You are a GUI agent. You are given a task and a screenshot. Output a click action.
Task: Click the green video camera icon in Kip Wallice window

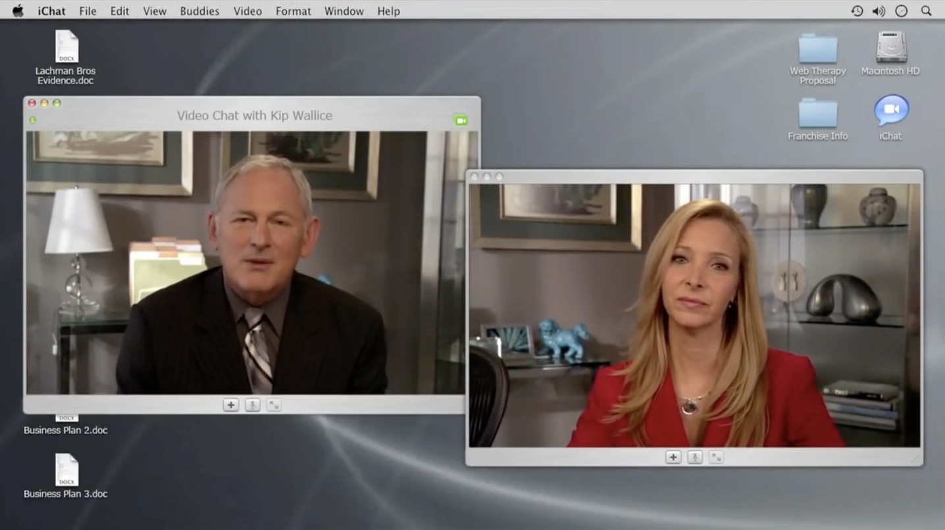461,120
